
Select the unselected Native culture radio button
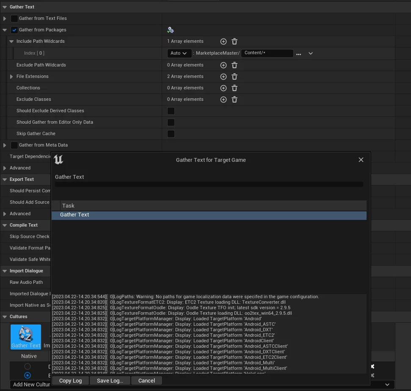pyautogui.click(x=28, y=366)
